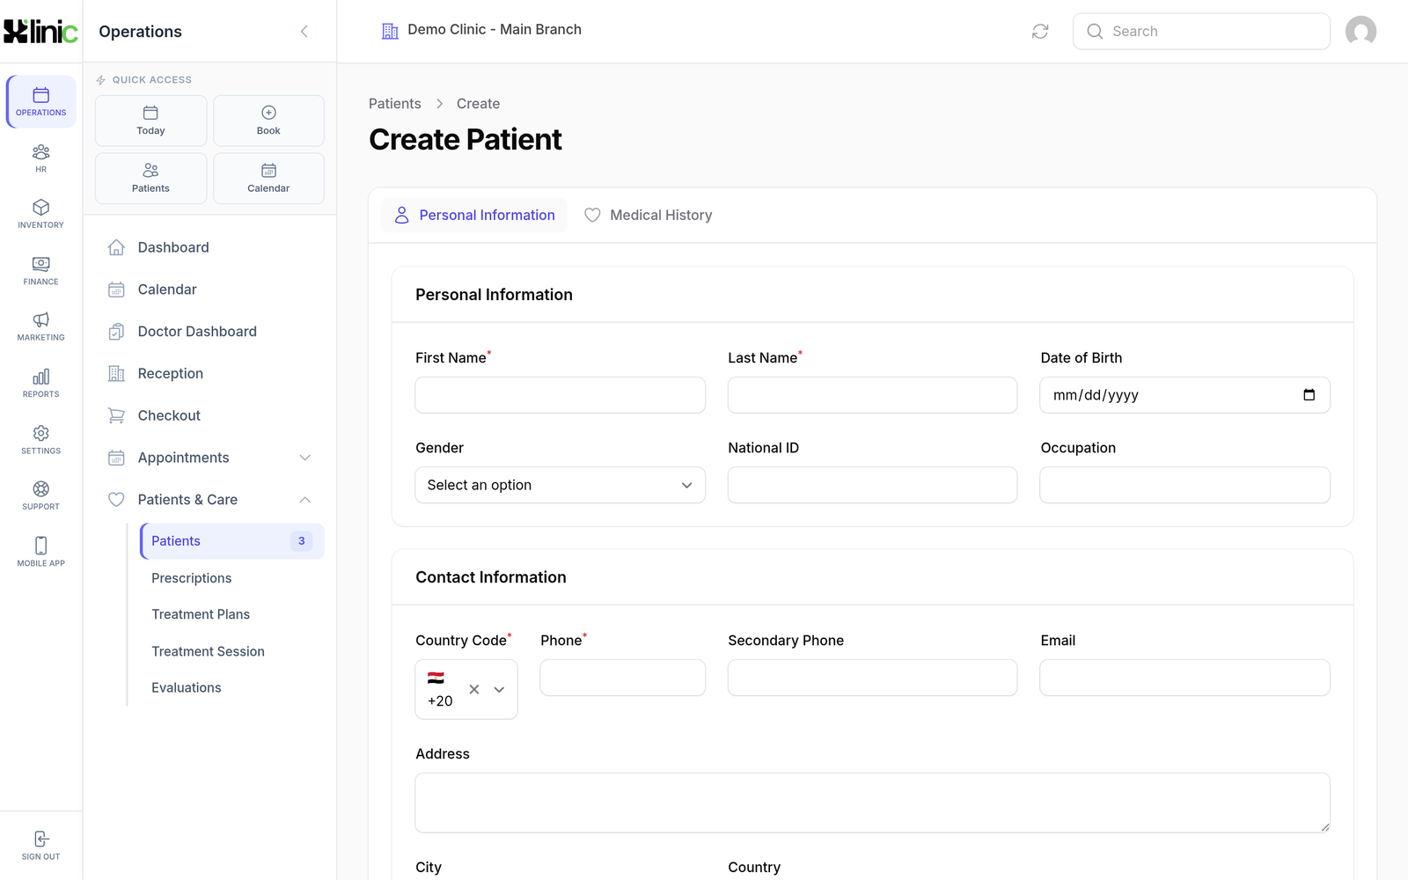The image size is (1408, 880).
Task: Open the Reports chart icon
Action: pyautogui.click(x=40, y=384)
